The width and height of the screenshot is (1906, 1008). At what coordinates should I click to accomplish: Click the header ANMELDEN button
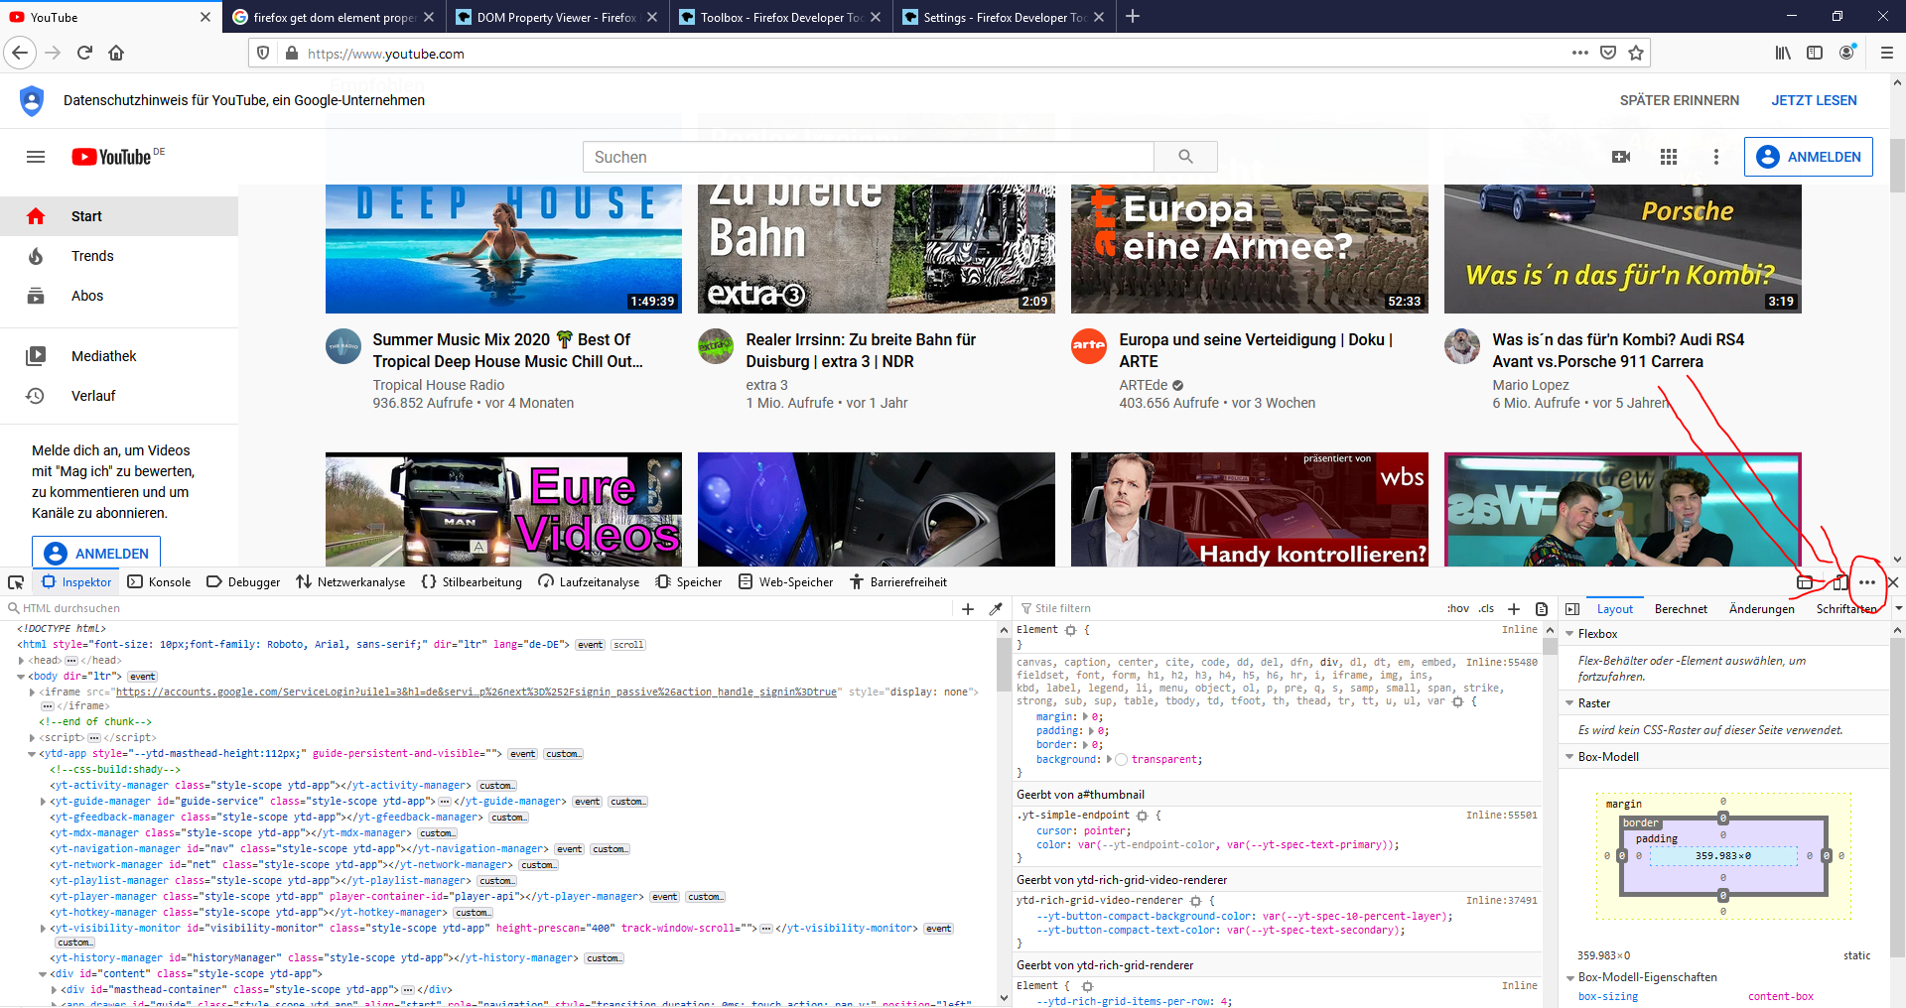click(1809, 157)
